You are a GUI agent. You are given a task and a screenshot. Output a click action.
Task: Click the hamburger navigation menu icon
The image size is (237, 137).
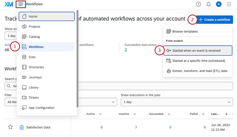coord(21,4)
